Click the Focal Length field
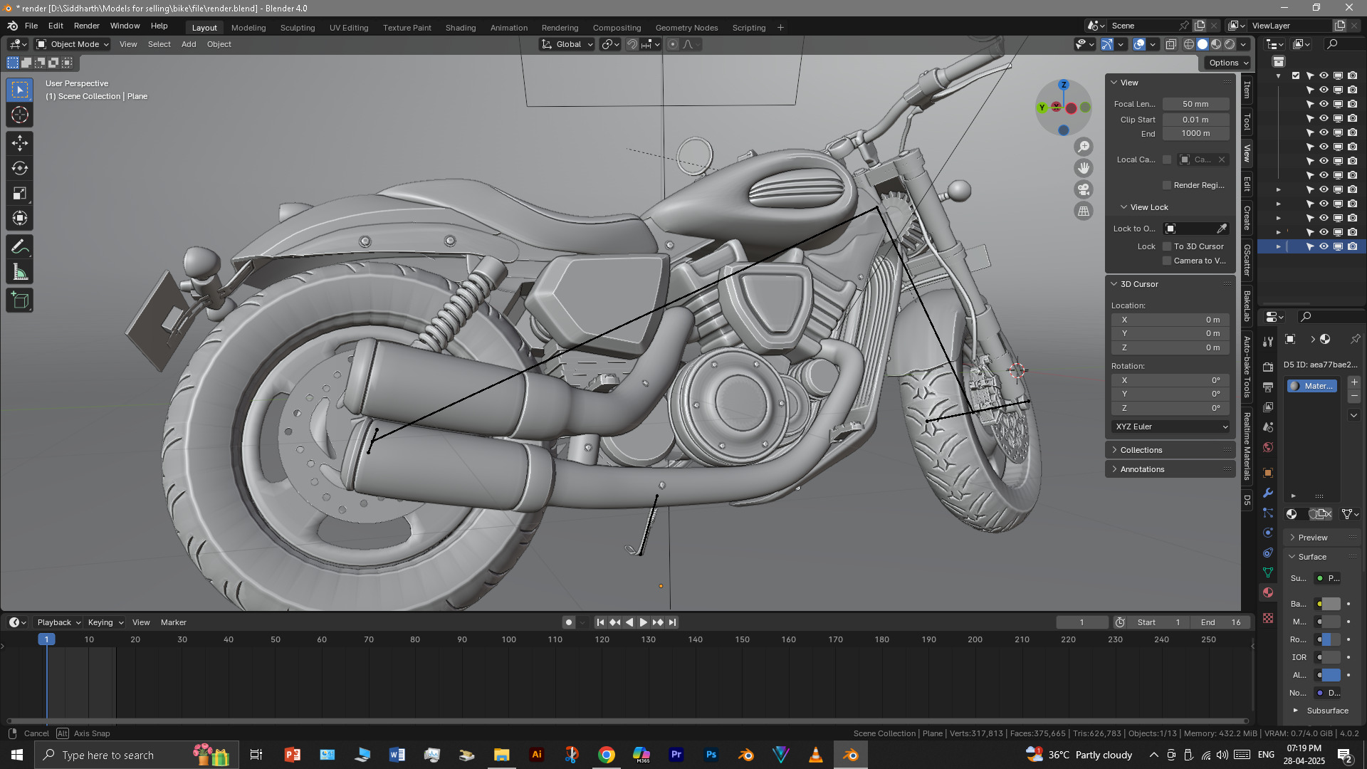The image size is (1367, 769). click(1196, 104)
